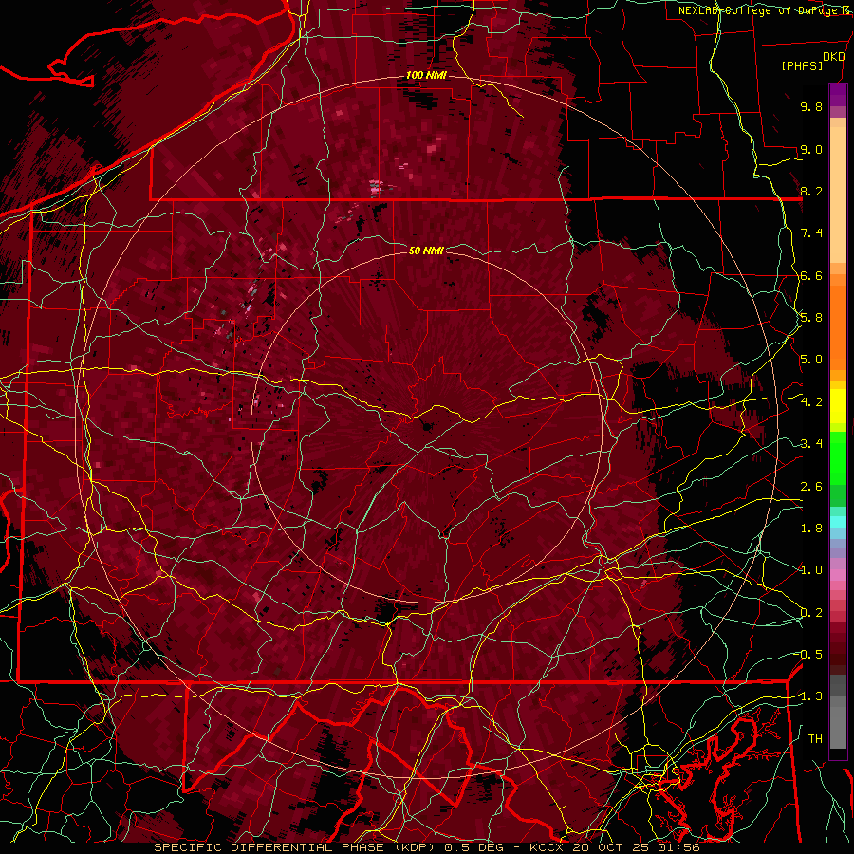Select the NEXLAB-College of DuPage header text
Screen dimensions: 854x854
tap(765, 10)
